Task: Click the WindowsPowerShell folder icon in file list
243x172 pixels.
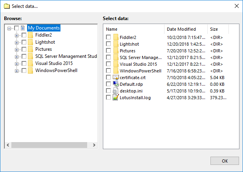Action: (x=115, y=71)
